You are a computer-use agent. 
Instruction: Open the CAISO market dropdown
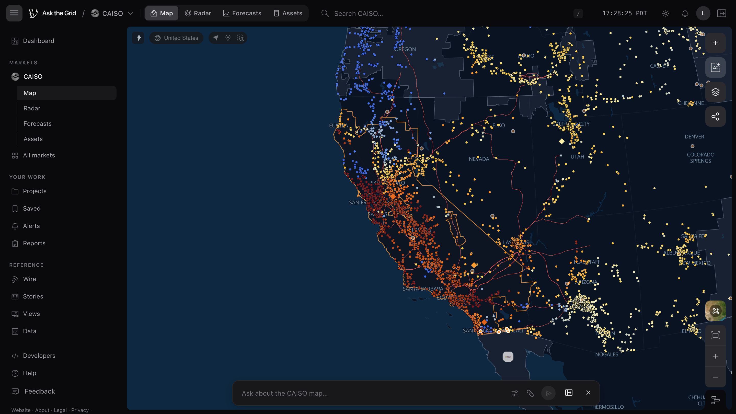point(112,13)
